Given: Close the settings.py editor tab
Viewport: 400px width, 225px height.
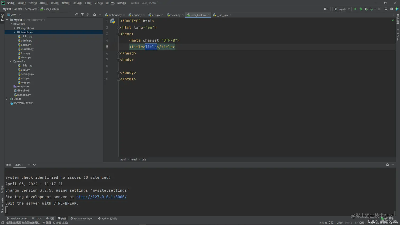Looking at the screenshot, I should (124, 15).
